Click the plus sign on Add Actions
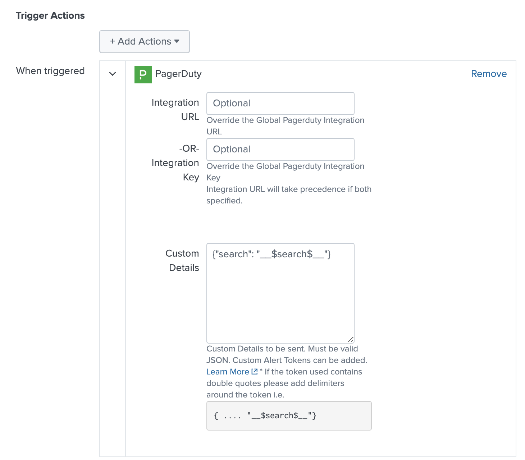Viewport: 525px width, 460px height. point(113,42)
